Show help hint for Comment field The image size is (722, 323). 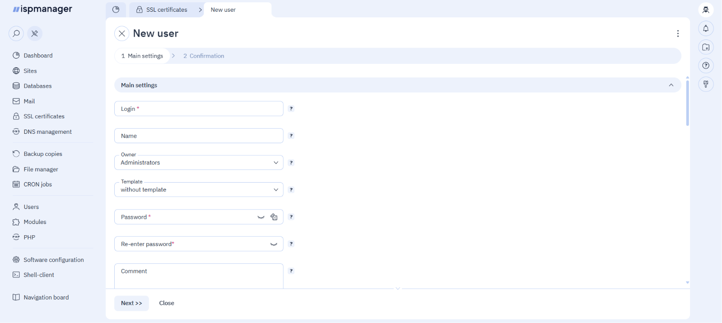pos(291,271)
